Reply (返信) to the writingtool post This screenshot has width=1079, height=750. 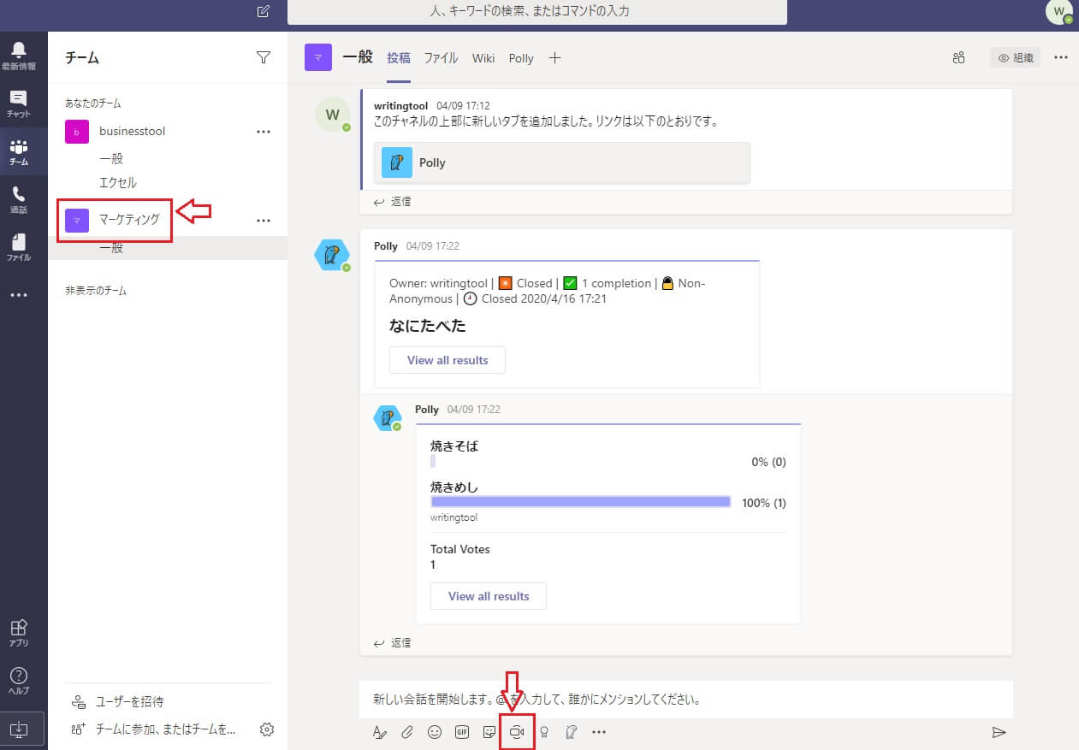point(393,202)
